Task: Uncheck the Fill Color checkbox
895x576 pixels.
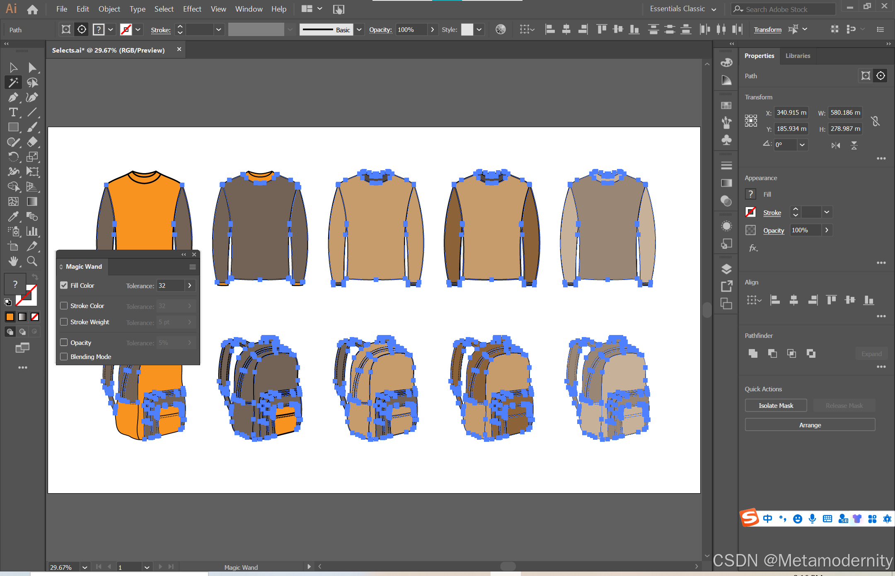Action: (x=64, y=285)
